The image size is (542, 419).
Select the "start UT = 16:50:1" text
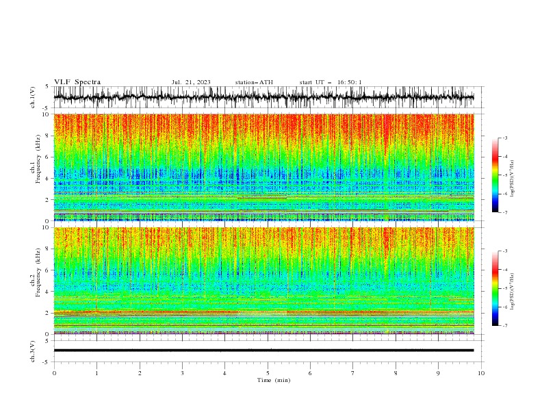click(331, 82)
